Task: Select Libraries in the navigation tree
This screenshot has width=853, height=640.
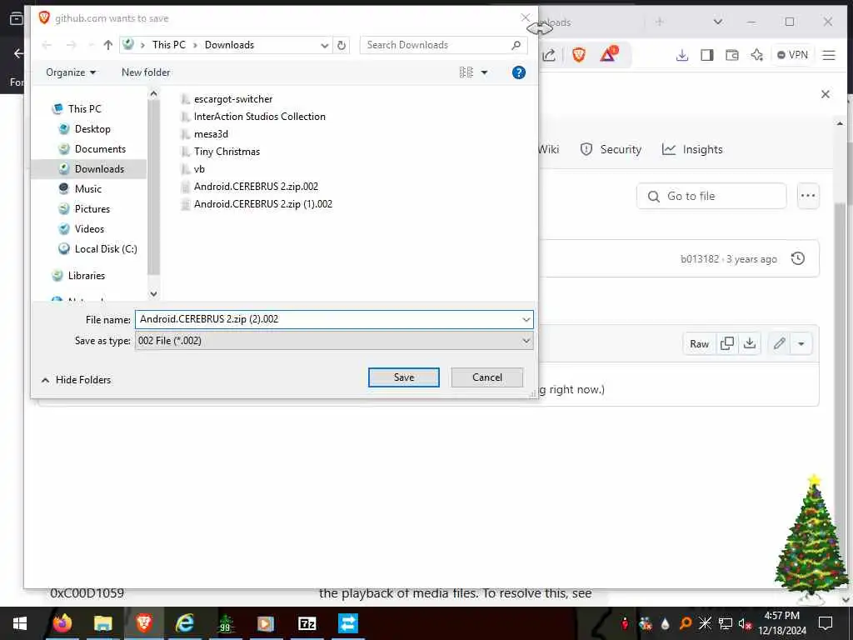Action: (86, 276)
